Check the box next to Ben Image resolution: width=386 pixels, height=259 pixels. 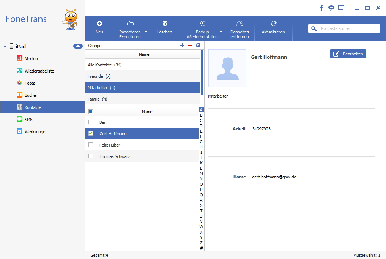(91, 122)
